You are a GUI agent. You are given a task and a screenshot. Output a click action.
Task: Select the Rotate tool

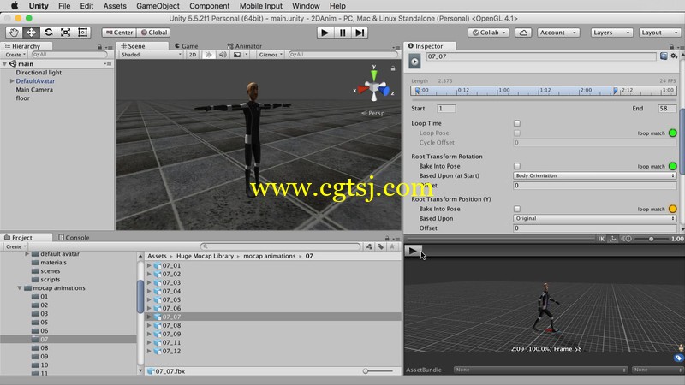(48, 33)
